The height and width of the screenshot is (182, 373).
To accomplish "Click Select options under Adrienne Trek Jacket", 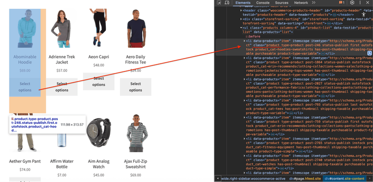I will pos(62,87).
